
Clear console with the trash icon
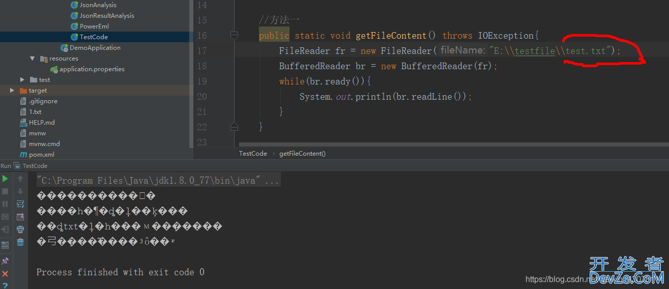(x=20, y=242)
